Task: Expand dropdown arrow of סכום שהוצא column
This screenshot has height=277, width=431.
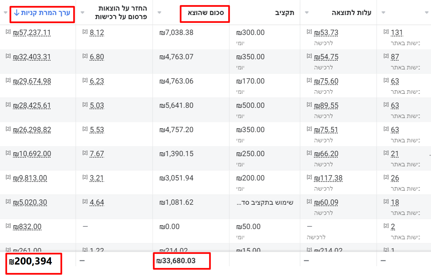Action: tap(159, 13)
